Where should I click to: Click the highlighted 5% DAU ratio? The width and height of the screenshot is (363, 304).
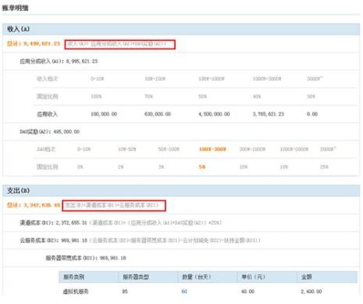(x=202, y=166)
